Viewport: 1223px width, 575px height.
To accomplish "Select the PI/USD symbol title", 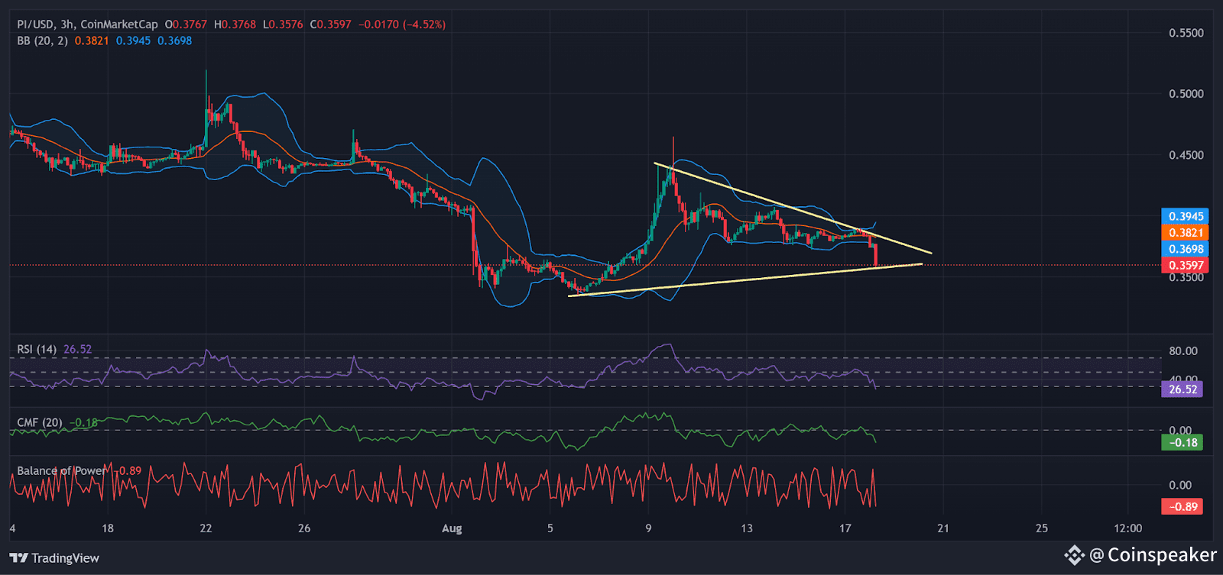I will pos(35,24).
